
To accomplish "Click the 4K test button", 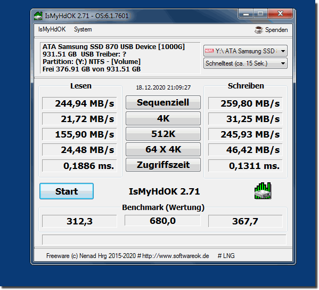I will (163, 118).
